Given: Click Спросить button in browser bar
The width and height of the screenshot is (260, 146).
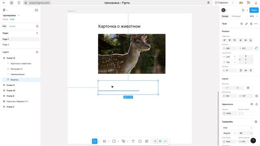Looking at the screenshot, I should (x=221, y=3).
